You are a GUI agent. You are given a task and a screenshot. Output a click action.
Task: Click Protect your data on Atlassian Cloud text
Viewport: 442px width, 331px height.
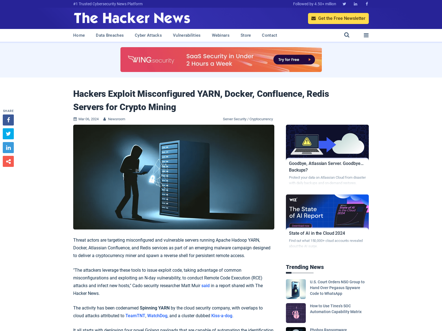pos(327,180)
